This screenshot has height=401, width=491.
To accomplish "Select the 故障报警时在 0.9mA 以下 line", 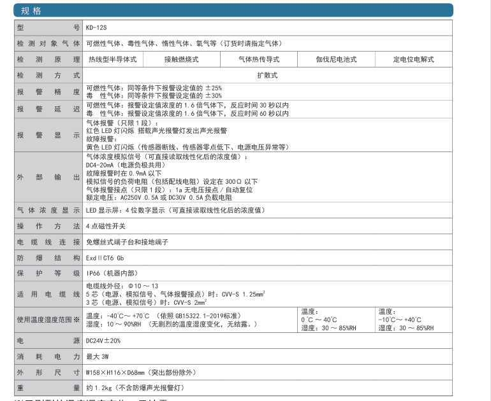I will (x=124, y=173).
